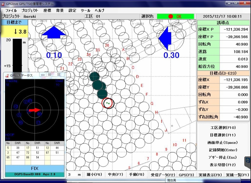The image size is (251, 183).
Task: Click the red heading arrow in GPS1 skyplot
Action: click(35, 110)
